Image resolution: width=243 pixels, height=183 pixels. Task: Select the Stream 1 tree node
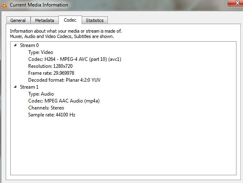pos(29,87)
